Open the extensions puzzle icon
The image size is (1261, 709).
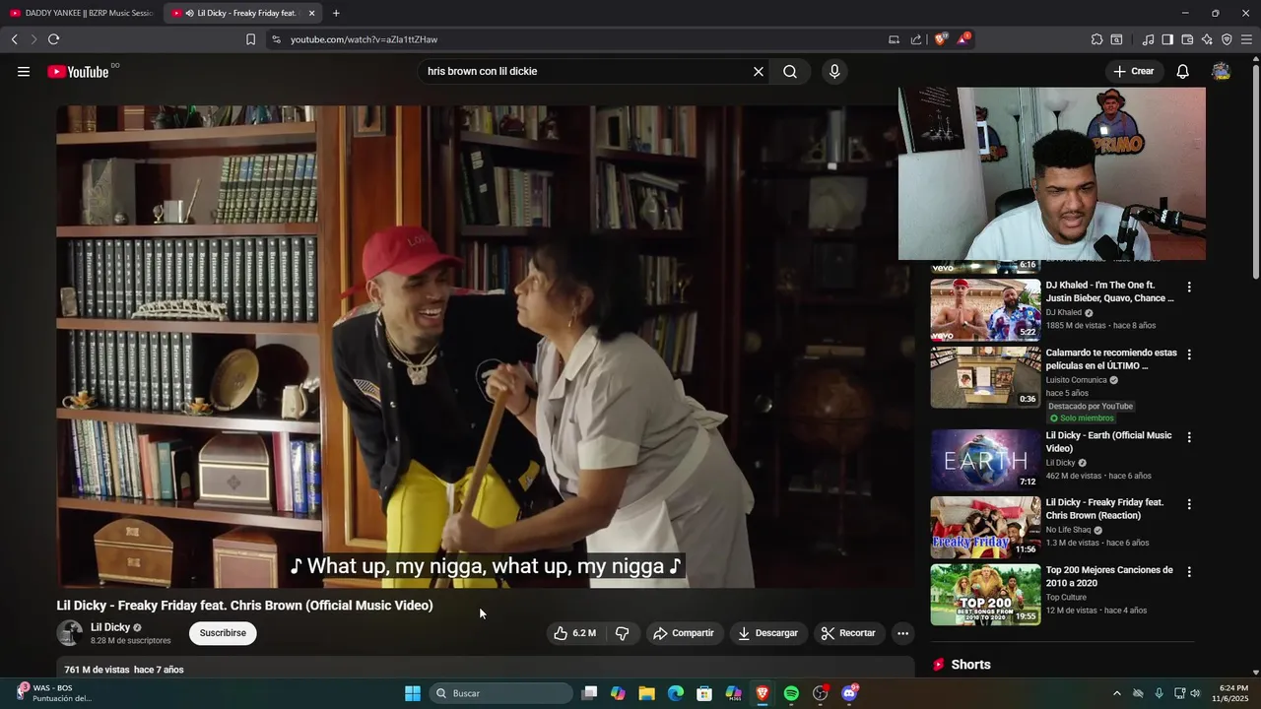[x=1096, y=39]
